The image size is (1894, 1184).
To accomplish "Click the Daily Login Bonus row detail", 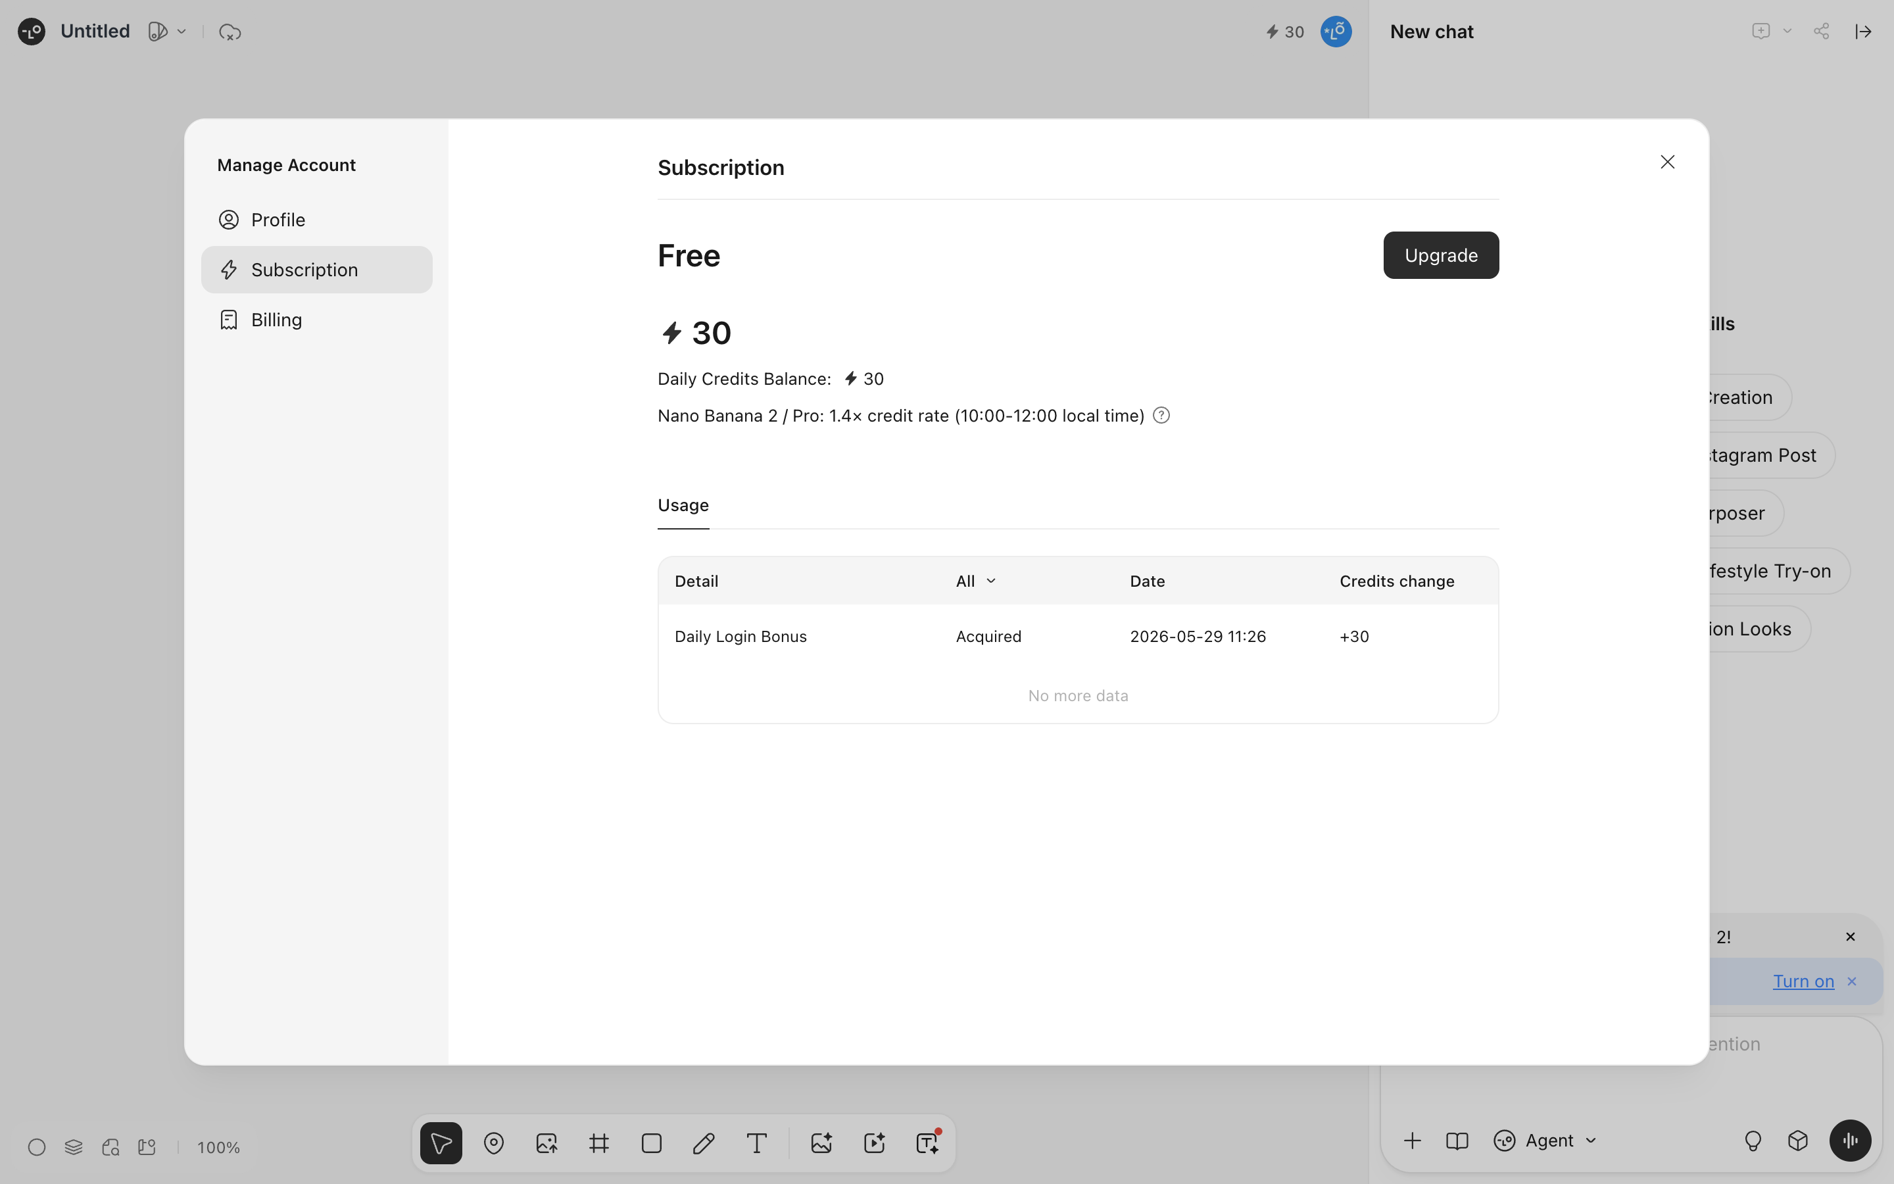I will click(x=741, y=637).
